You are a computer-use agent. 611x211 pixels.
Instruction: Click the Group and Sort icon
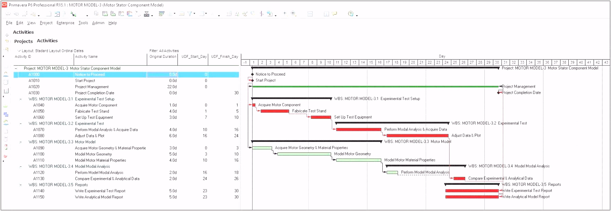pyautogui.click(x=202, y=13)
